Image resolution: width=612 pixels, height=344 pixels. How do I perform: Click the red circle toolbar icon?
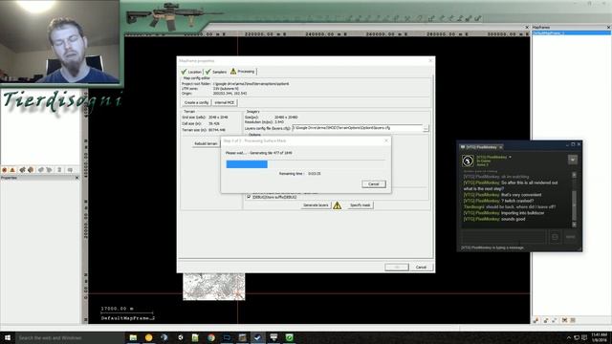click(5, 170)
